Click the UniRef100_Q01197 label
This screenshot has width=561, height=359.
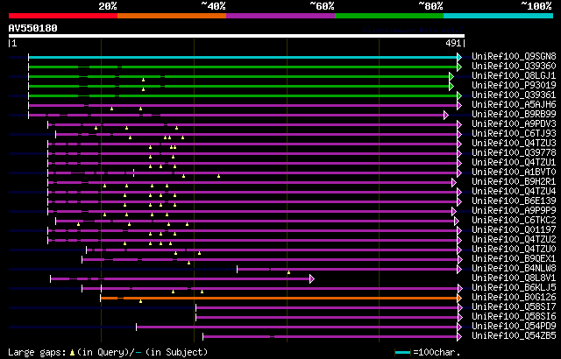click(x=514, y=230)
